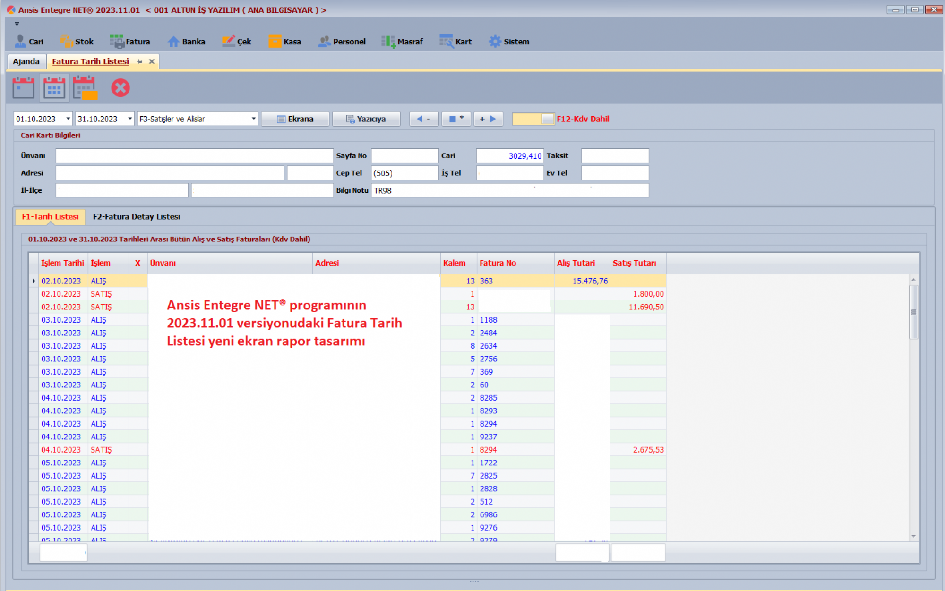Click the red circle X close icon

click(120, 88)
